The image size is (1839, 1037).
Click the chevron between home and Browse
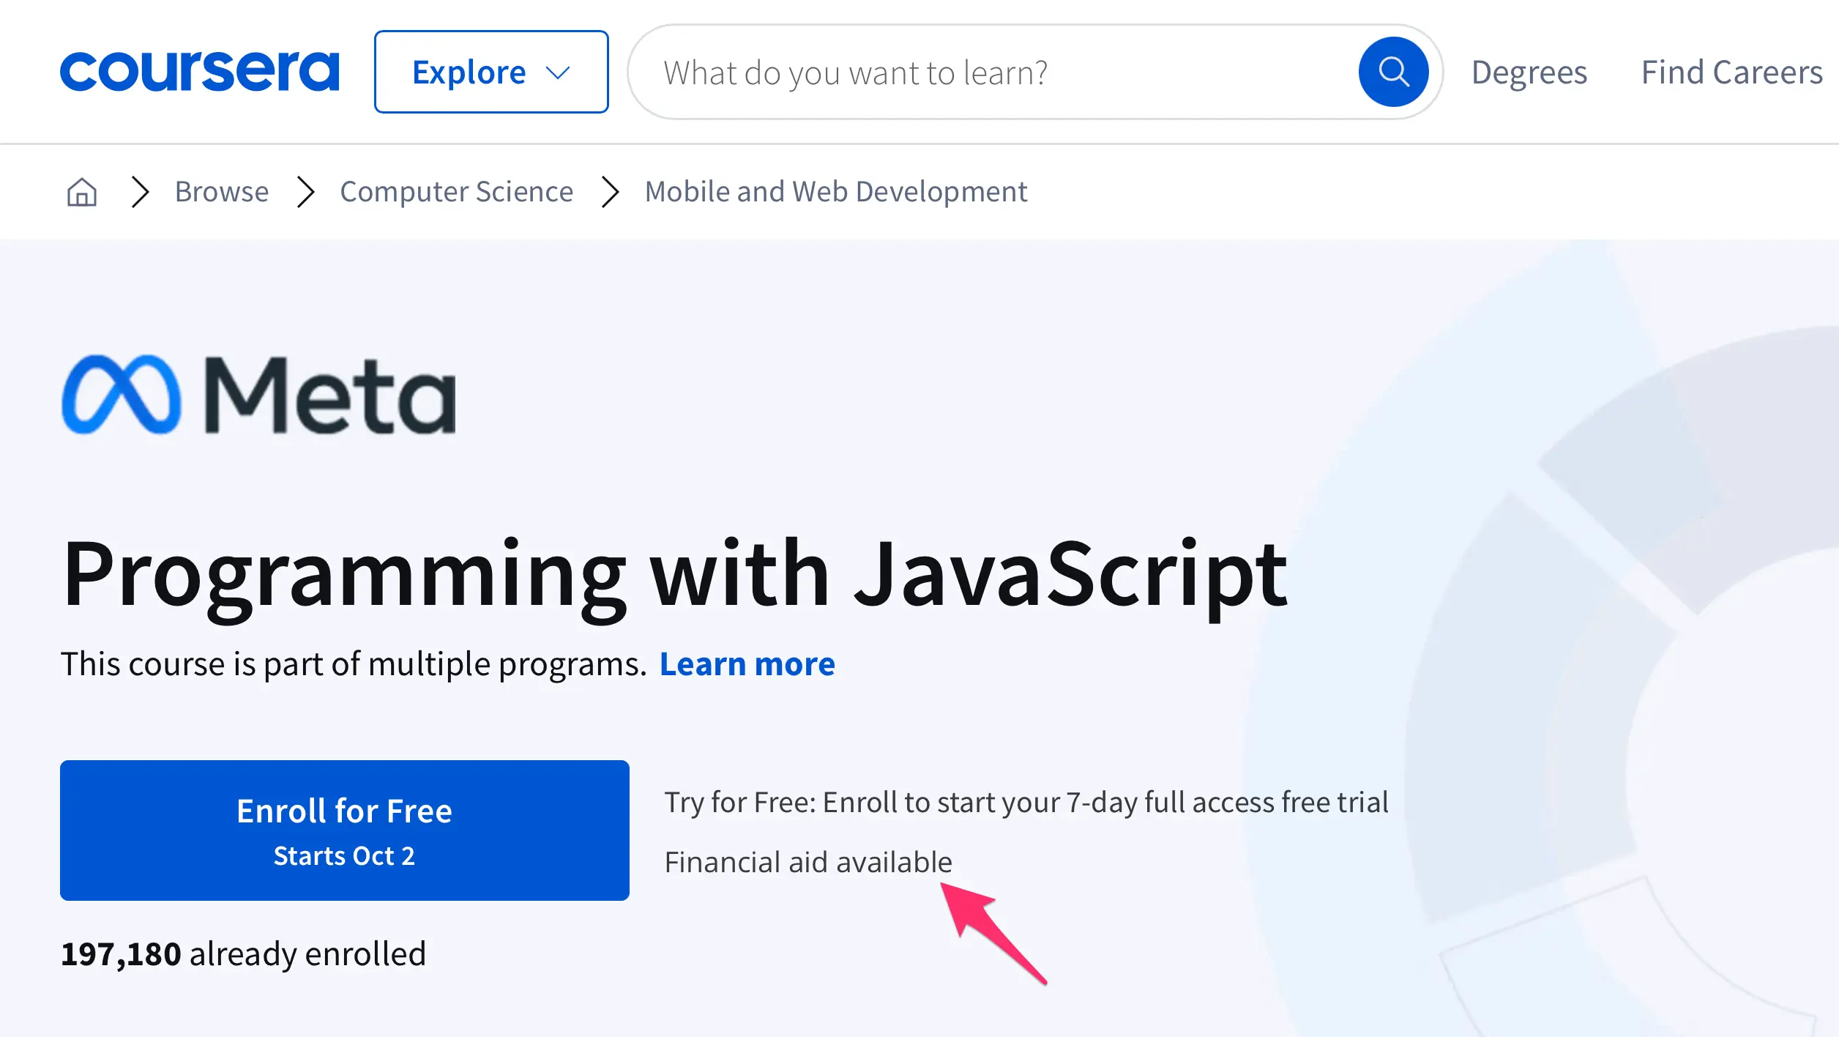pos(140,192)
